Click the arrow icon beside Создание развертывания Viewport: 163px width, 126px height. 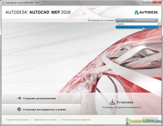click(19, 98)
